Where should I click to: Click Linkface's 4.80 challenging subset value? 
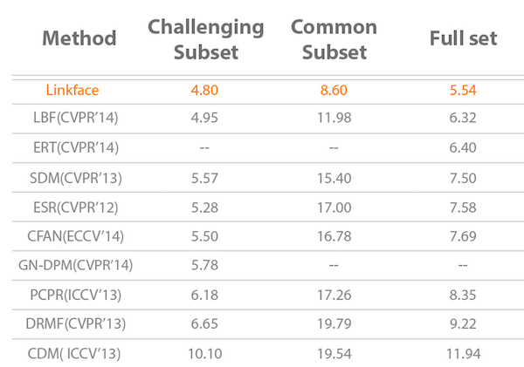204,88
